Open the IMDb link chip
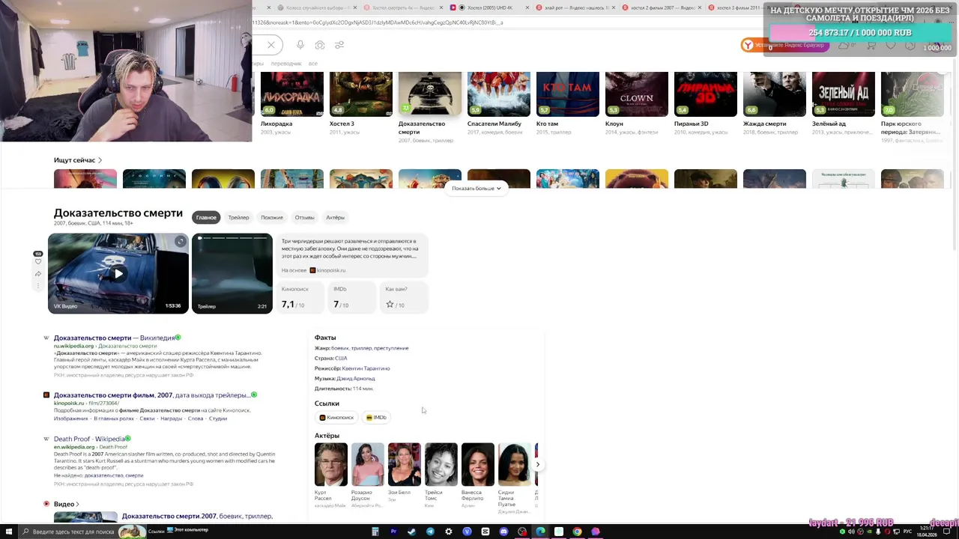959x539 pixels. 376,418
